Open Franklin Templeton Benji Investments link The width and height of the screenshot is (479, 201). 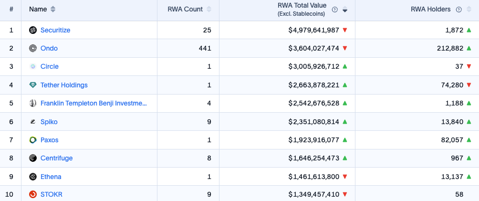[94, 103]
